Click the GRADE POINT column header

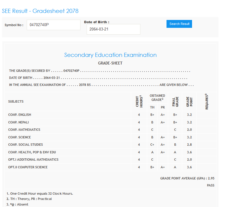click(189, 101)
